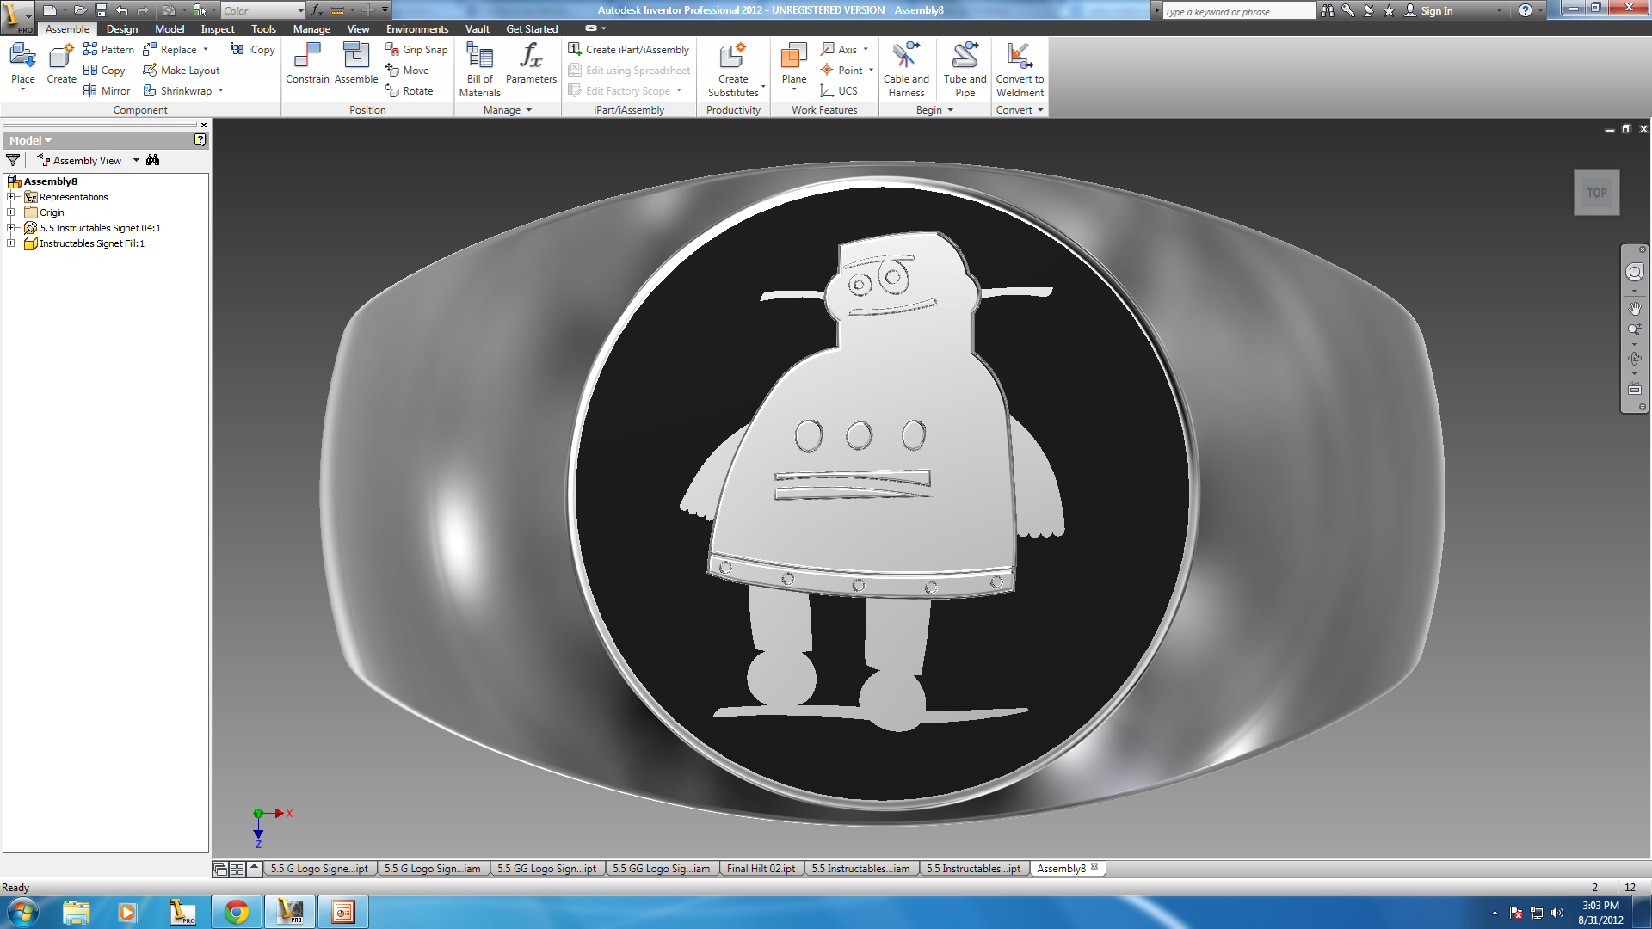Expand the Origin folder node
The height and width of the screenshot is (929, 1652).
11,212
